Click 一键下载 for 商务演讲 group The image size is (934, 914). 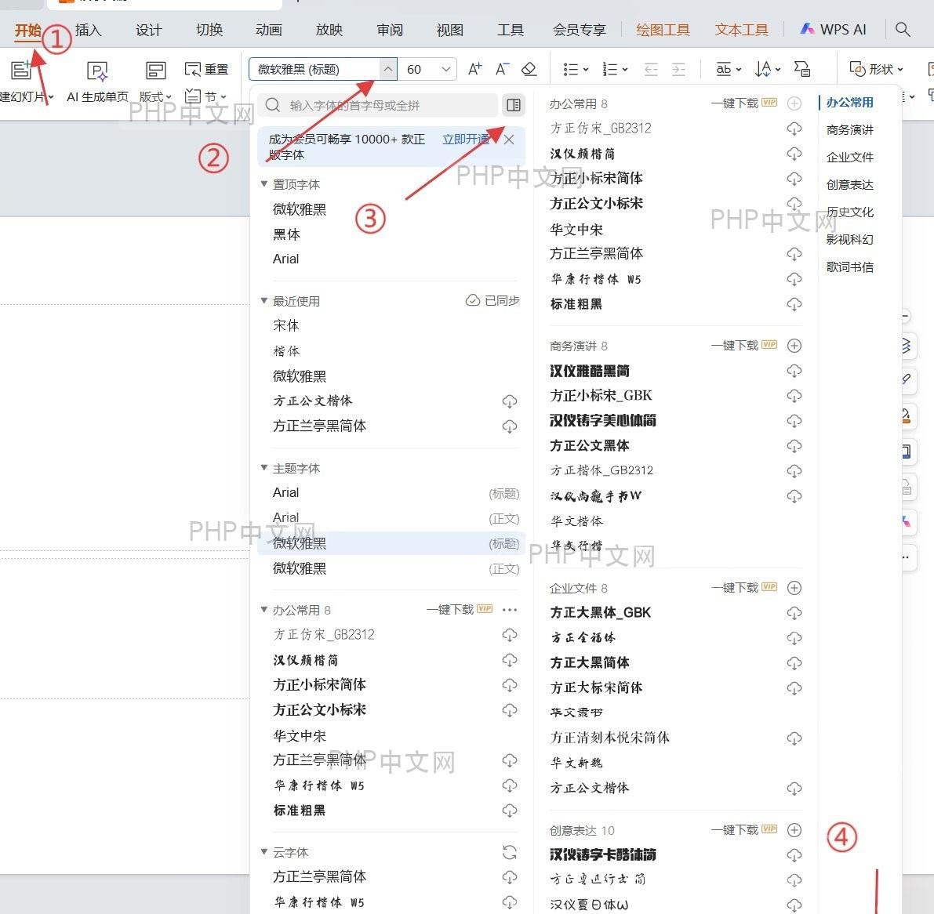pos(735,346)
